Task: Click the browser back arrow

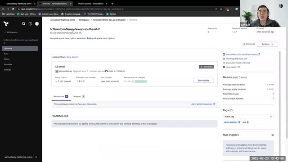Action: pyautogui.click(x=3, y=9)
